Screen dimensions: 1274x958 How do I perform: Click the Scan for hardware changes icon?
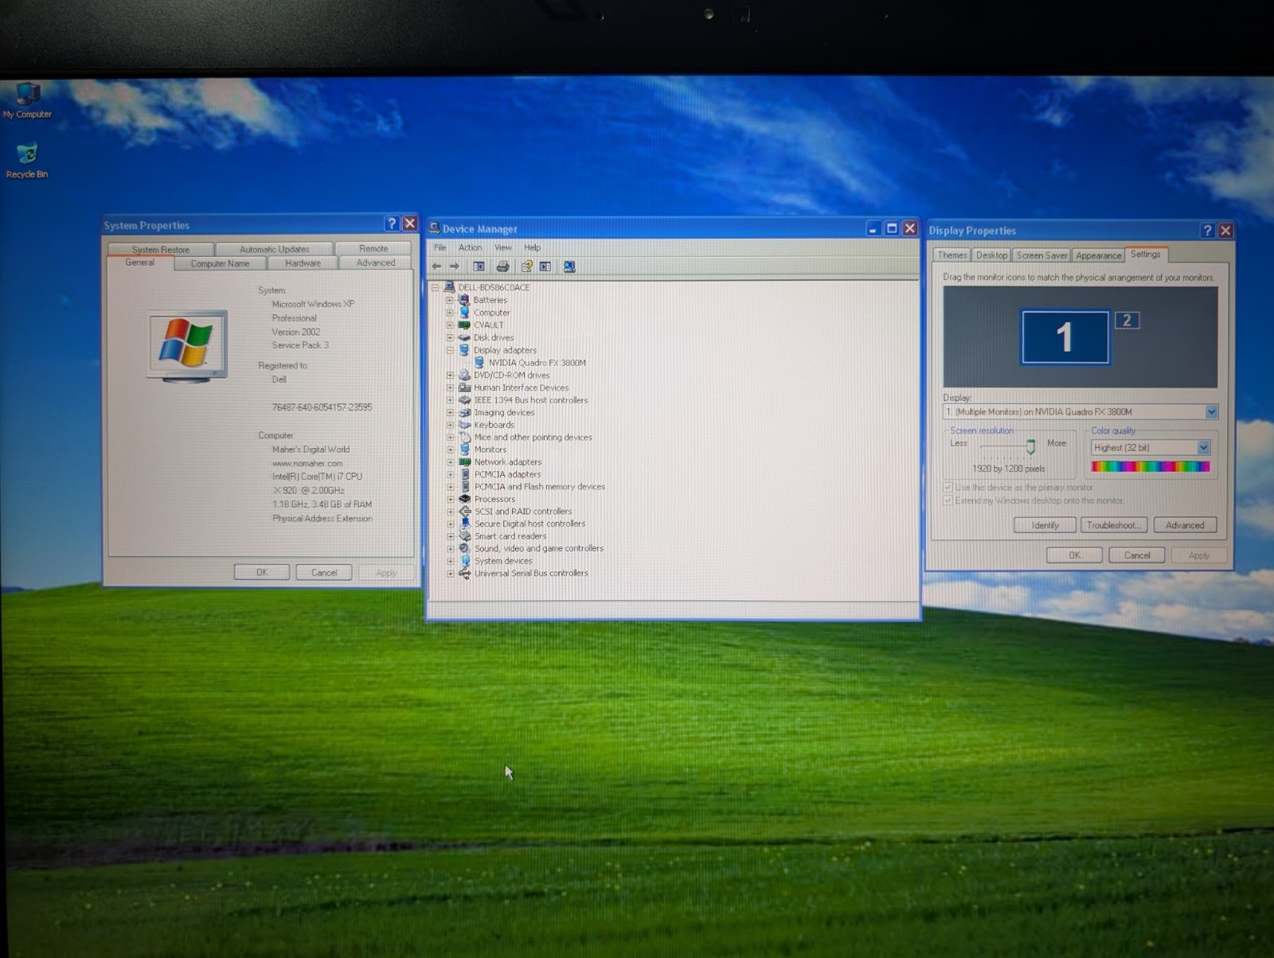pos(569,267)
